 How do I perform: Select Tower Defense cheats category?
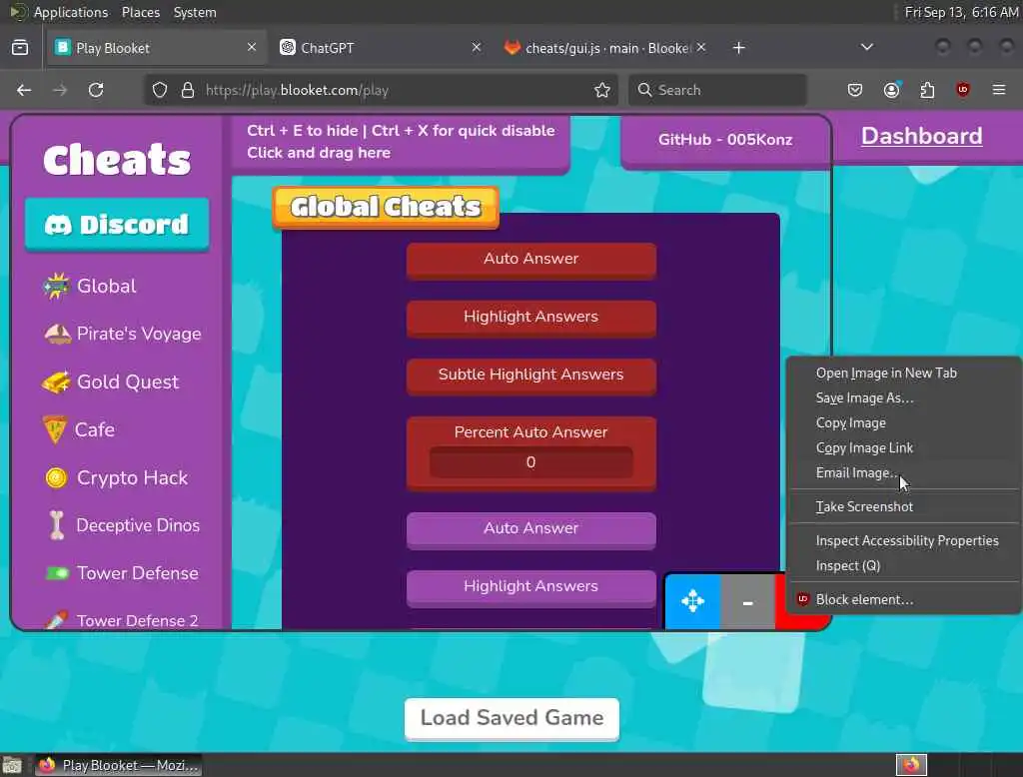[x=121, y=573]
